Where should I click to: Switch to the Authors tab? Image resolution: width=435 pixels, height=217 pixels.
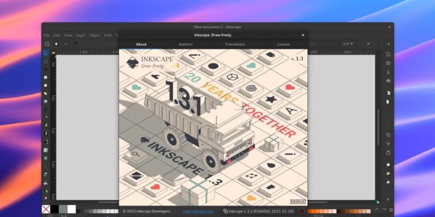[x=185, y=44]
